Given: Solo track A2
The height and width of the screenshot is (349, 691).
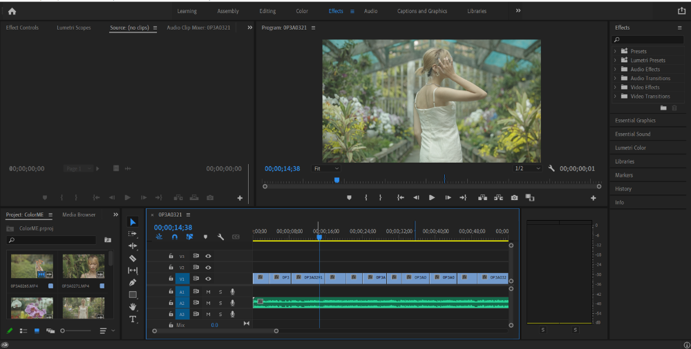Looking at the screenshot, I should 220,303.
